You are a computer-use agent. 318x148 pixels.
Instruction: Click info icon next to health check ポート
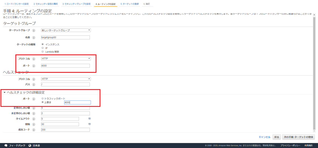click(34, 99)
